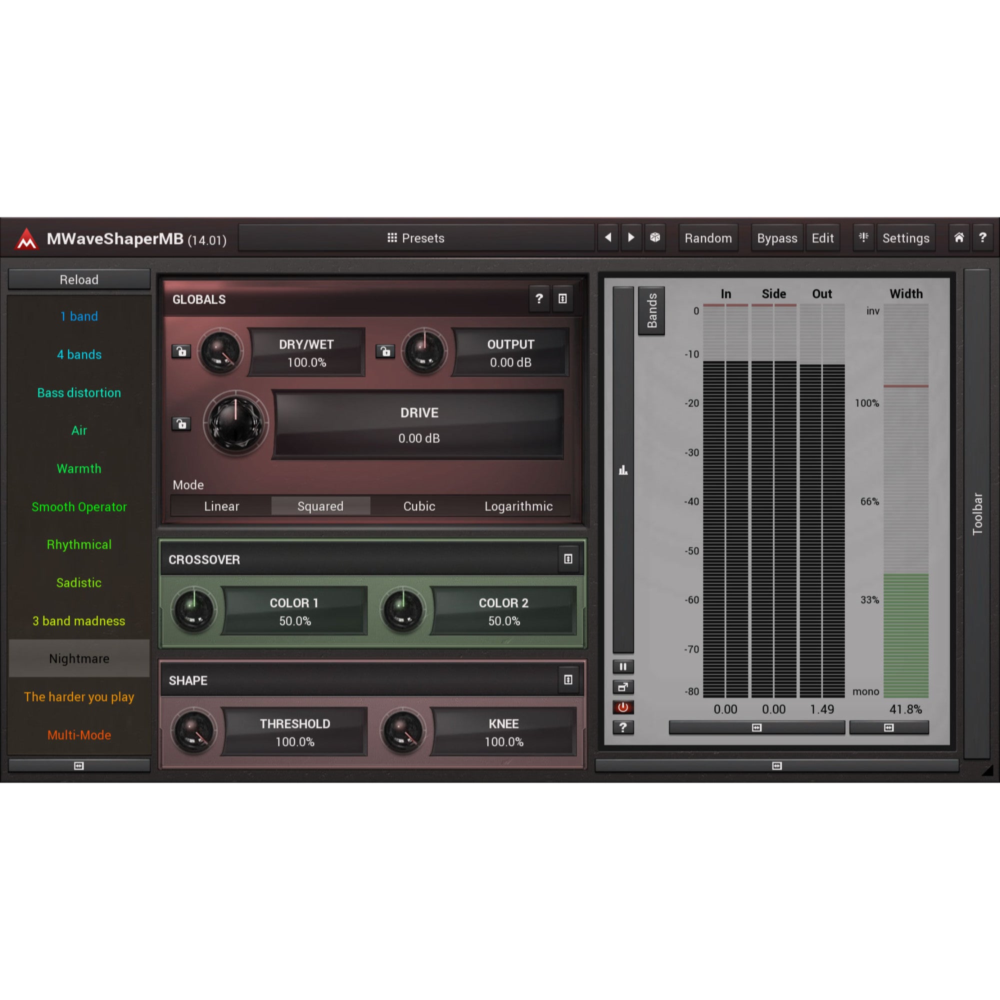Choose the Multi-Mode preset
Viewport: 1000px width, 1000px height.
click(x=79, y=735)
